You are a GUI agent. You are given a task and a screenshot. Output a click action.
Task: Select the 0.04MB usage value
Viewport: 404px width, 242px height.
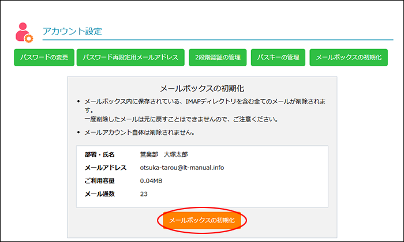click(151, 181)
